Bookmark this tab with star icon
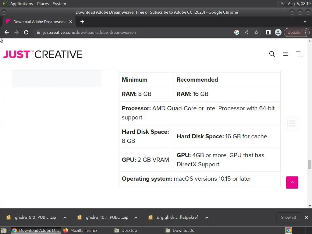Image resolution: width=312 pixels, height=234 pixels. (256, 32)
